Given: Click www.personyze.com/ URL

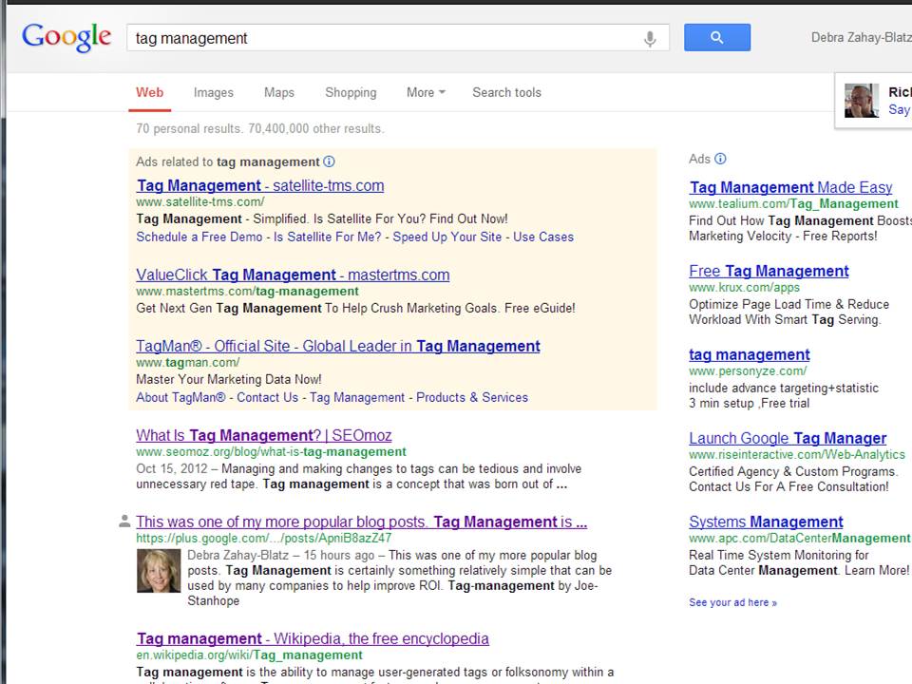Looking at the screenshot, I should pyautogui.click(x=748, y=370).
